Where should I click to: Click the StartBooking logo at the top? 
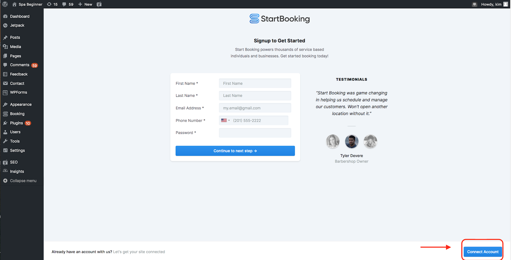tap(279, 19)
